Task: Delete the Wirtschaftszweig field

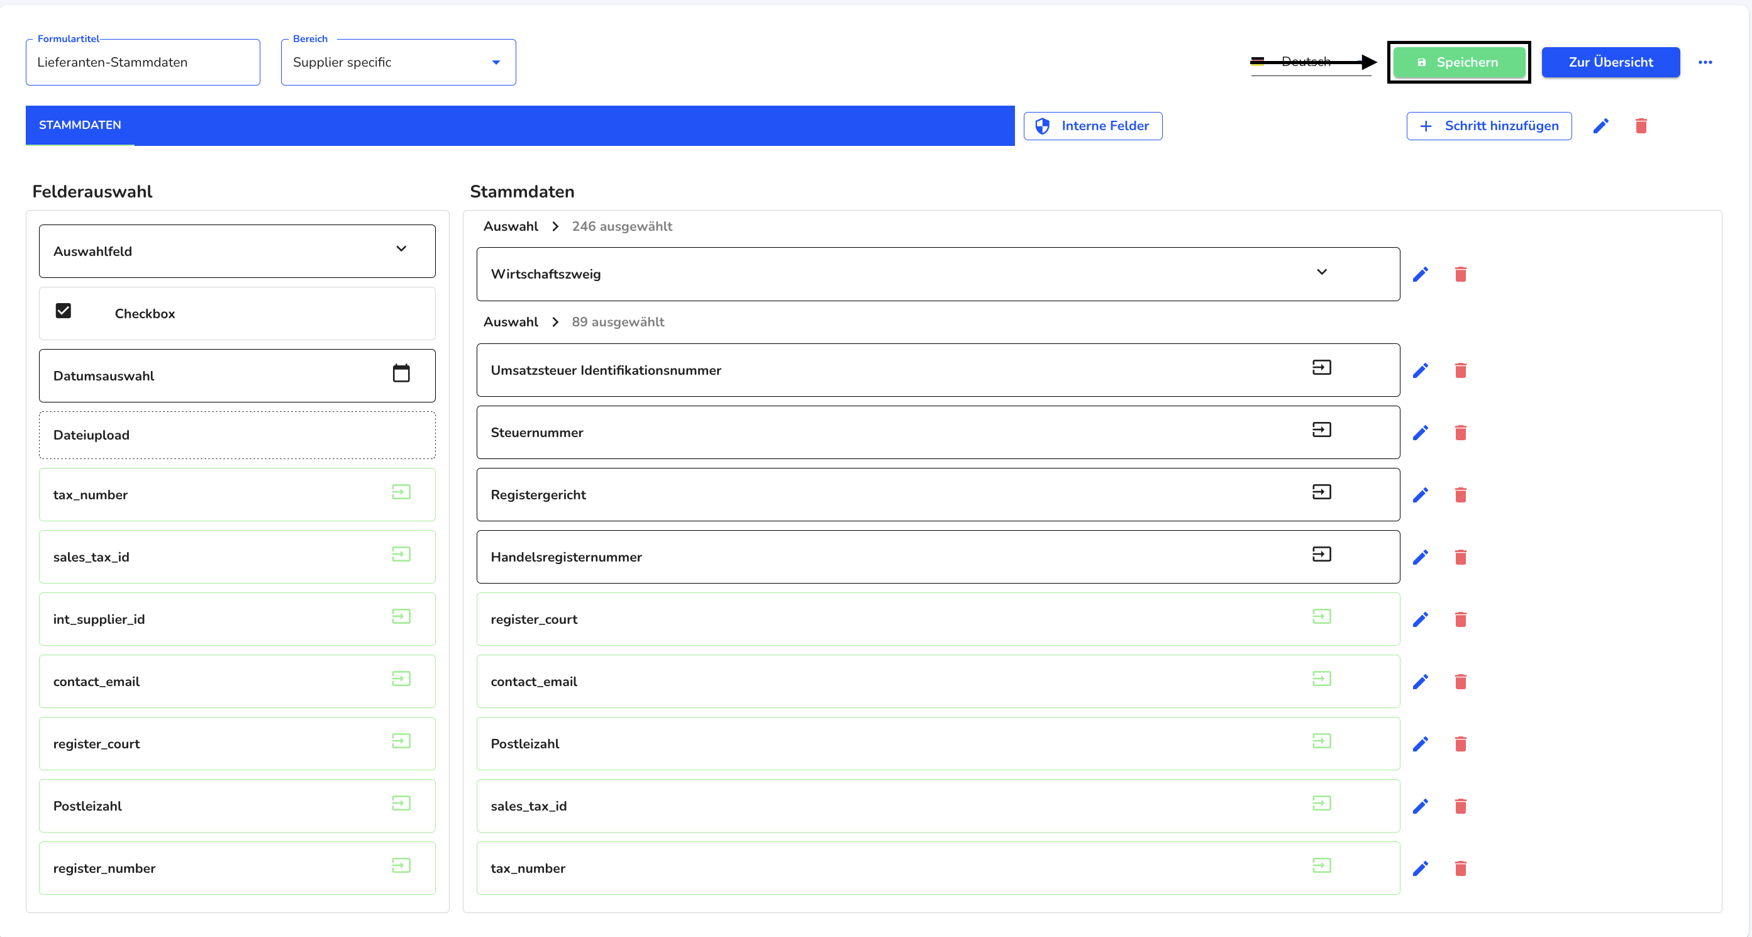Action: tap(1460, 274)
